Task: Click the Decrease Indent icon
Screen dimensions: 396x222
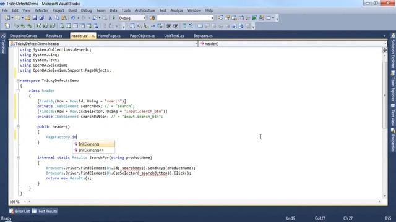Action: (x=169, y=26)
